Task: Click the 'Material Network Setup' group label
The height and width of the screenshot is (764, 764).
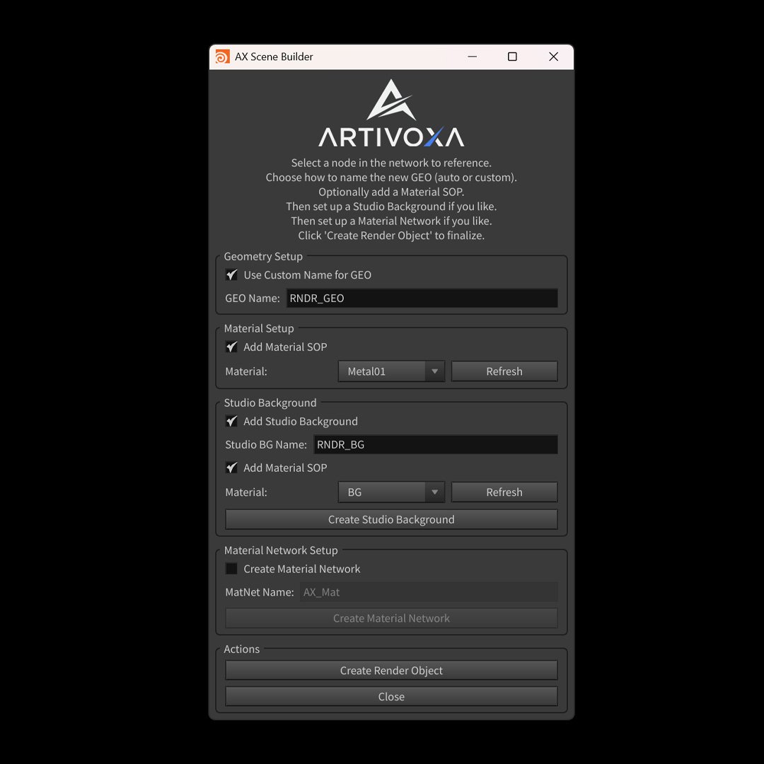Action: (x=281, y=550)
